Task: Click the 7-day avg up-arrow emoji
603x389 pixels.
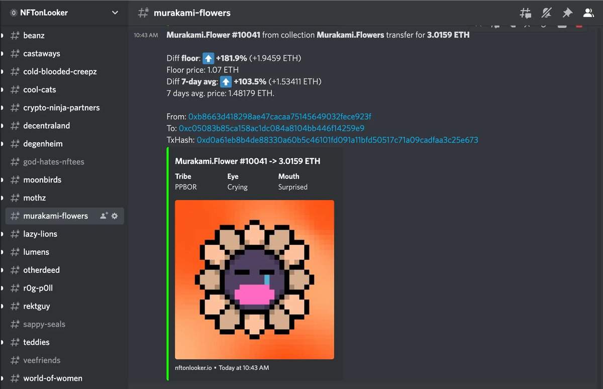Action: [x=226, y=81]
